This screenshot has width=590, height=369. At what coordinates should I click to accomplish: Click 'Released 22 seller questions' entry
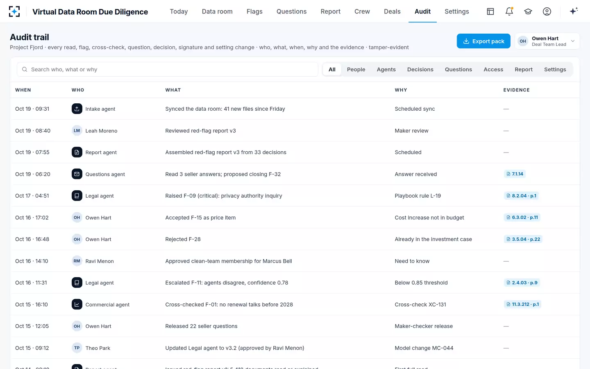point(201,326)
